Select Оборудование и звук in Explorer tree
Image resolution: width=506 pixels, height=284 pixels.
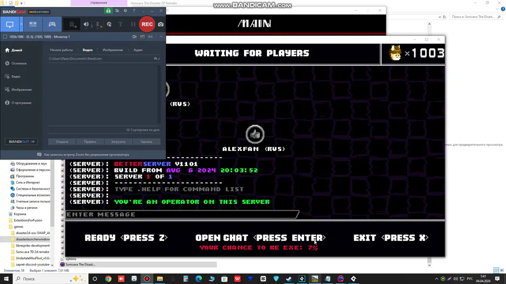click(31, 163)
